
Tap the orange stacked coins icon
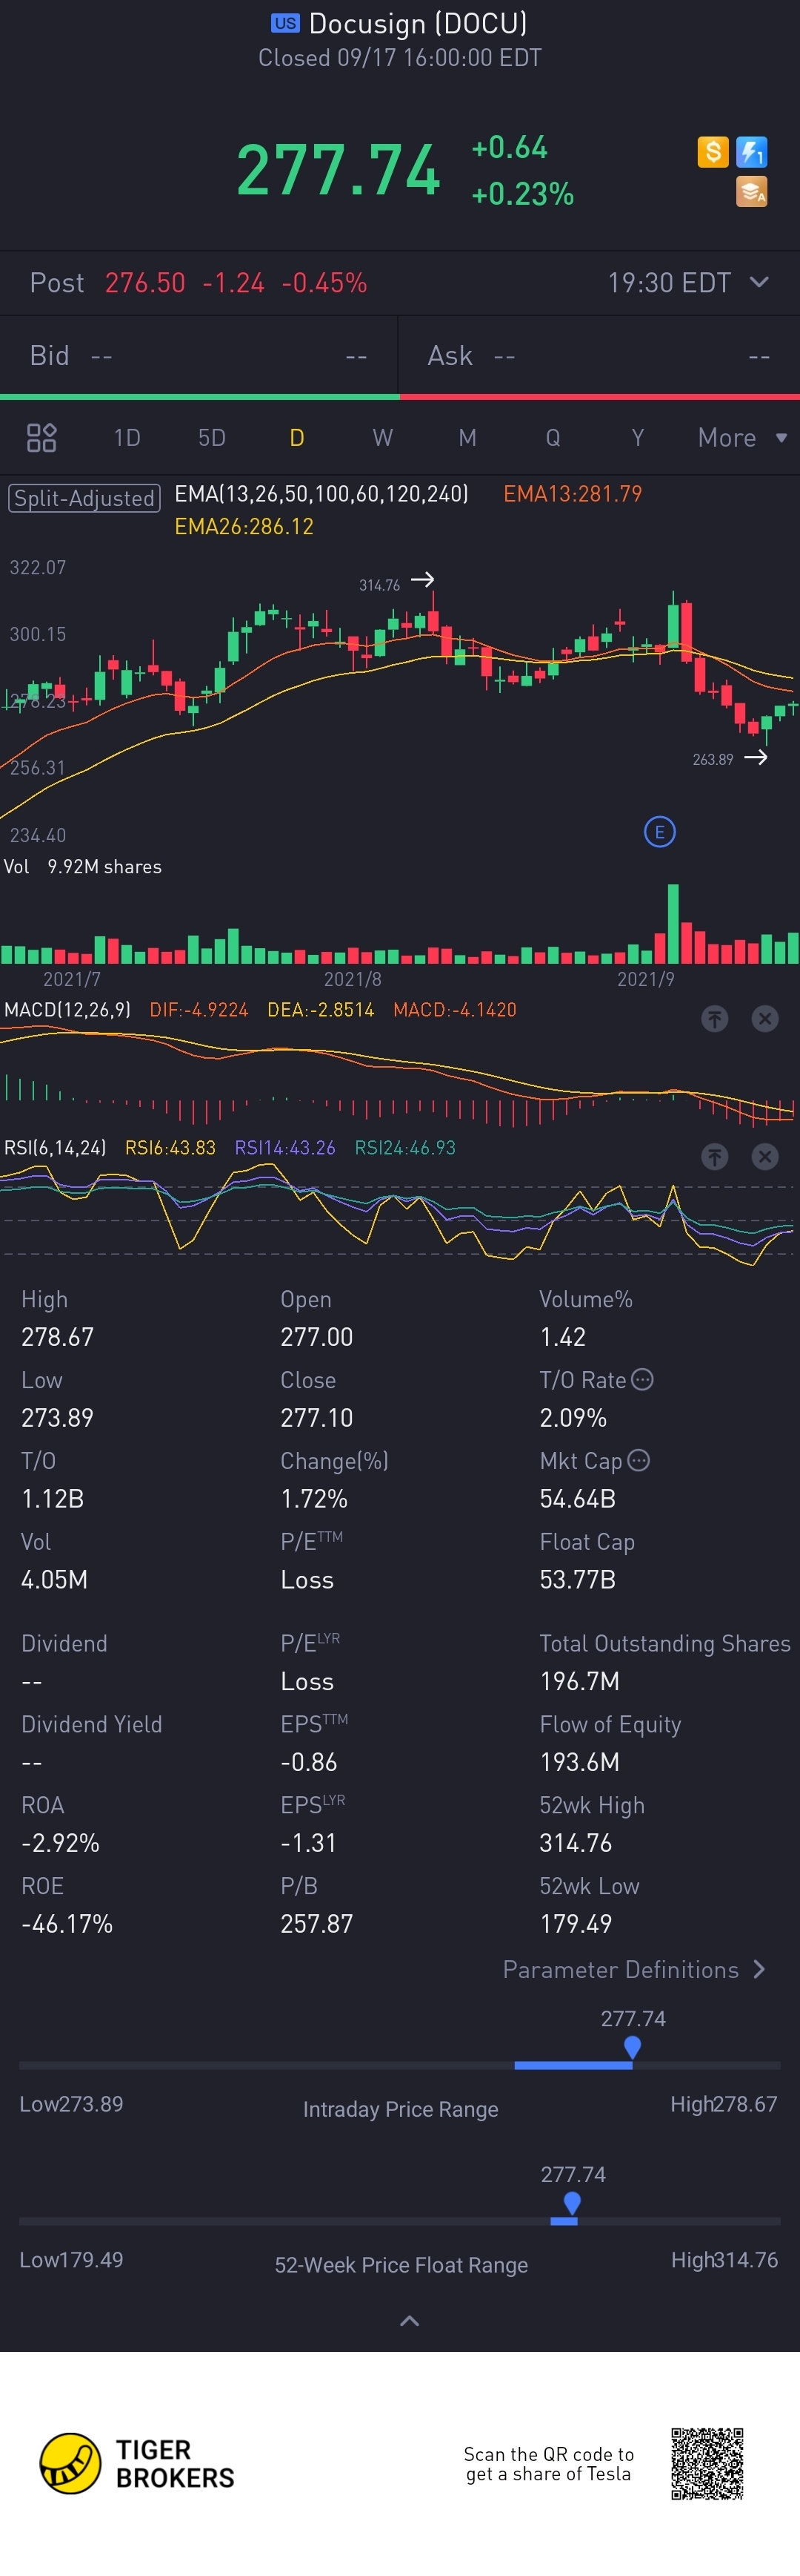pos(751,191)
